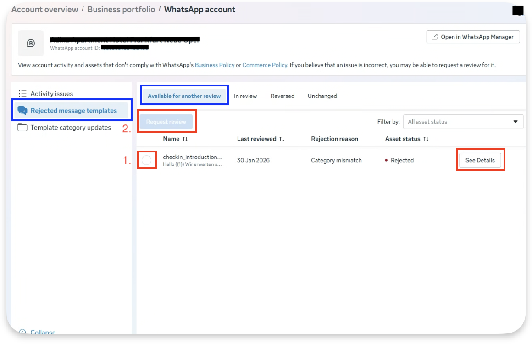
Task: Click the WhatsApp account breadcrumb
Action: pyautogui.click(x=199, y=10)
